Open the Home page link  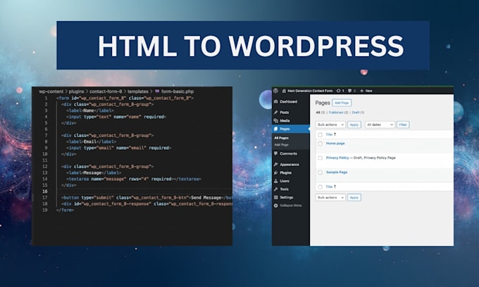point(335,143)
